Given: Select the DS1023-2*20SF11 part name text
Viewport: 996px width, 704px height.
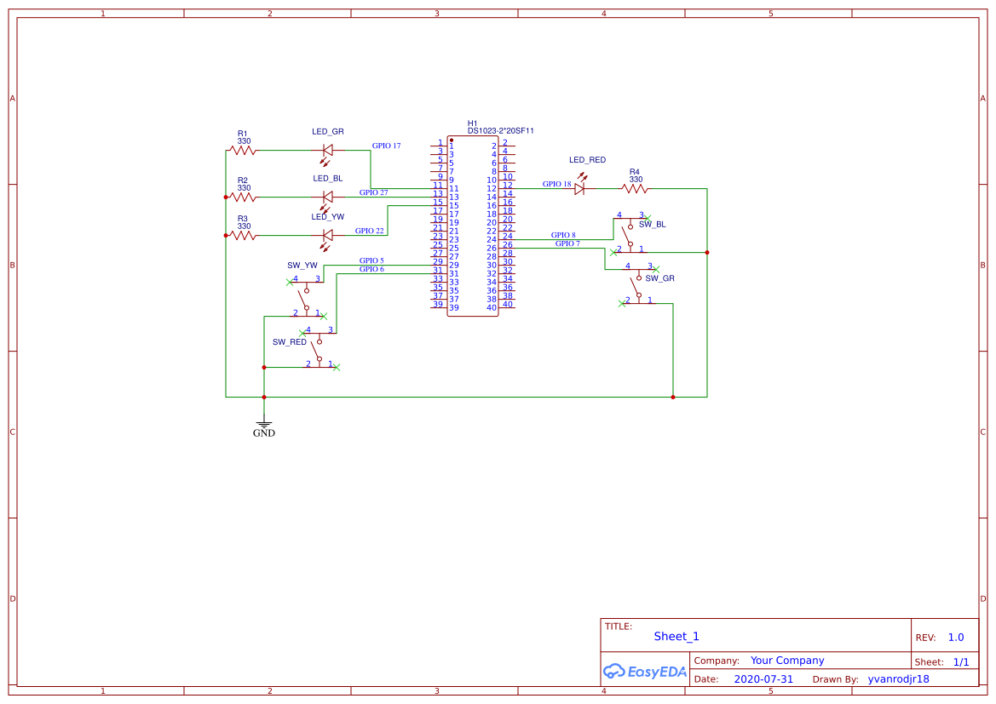Looking at the screenshot, I should pyautogui.click(x=500, y=131).
